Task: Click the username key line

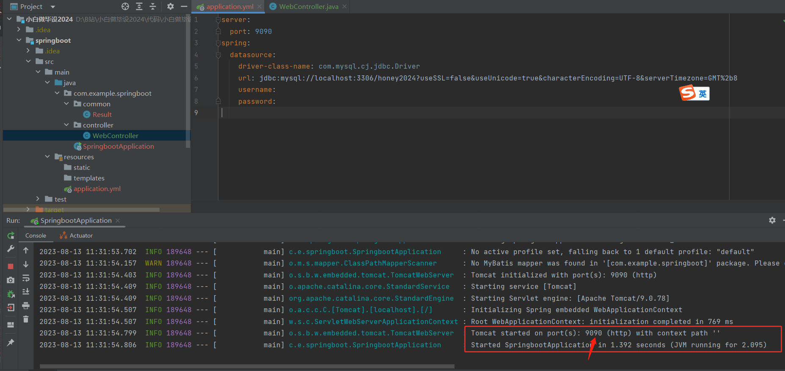Action: point(257,90)
